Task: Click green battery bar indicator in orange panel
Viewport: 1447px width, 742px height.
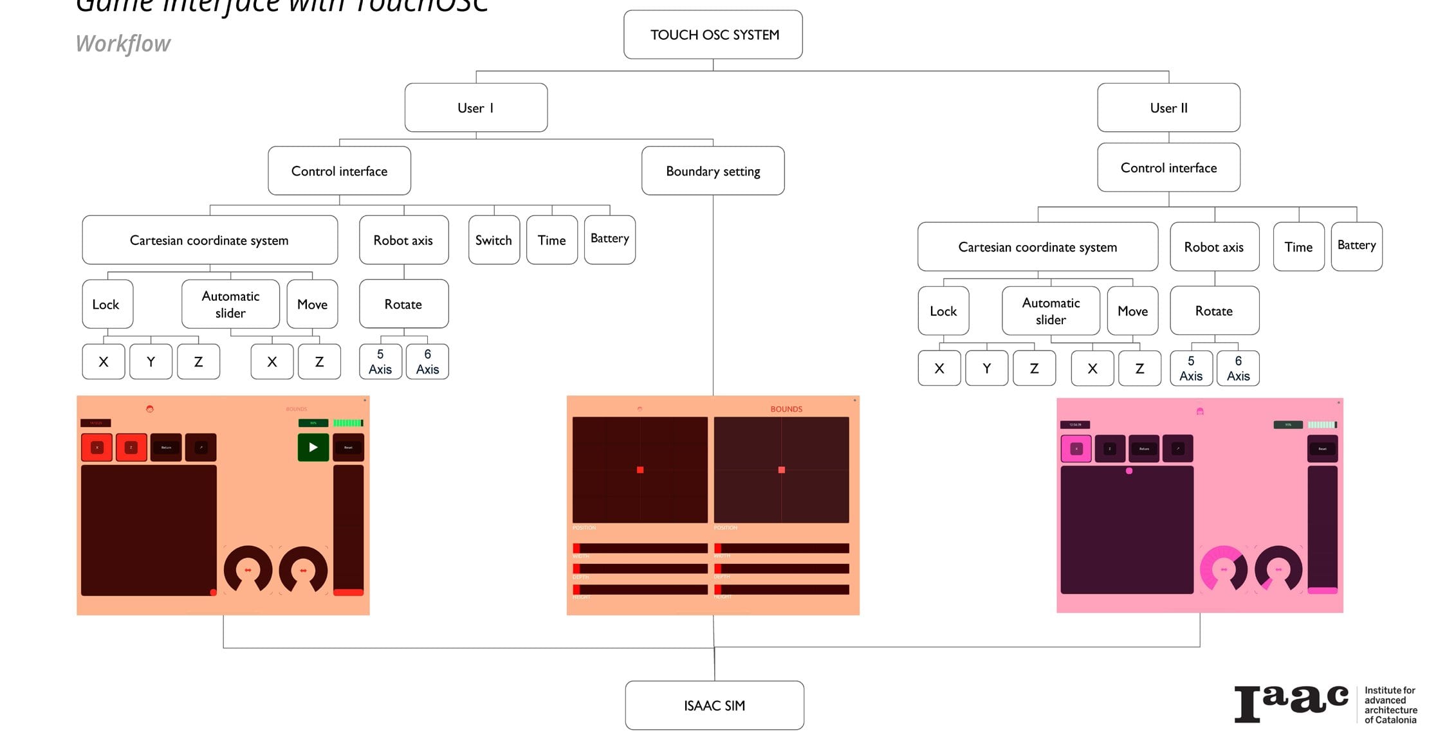Action: coord(348,423)
